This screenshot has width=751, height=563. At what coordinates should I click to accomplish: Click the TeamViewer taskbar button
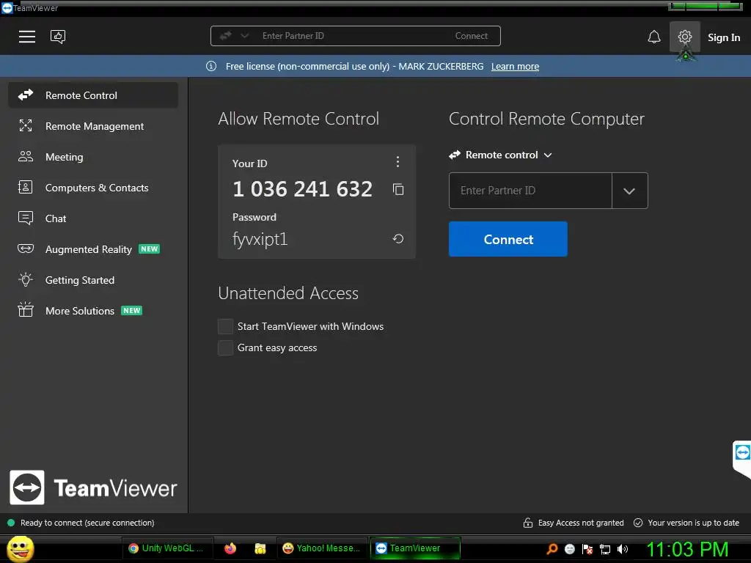click(x=415, y=548)
